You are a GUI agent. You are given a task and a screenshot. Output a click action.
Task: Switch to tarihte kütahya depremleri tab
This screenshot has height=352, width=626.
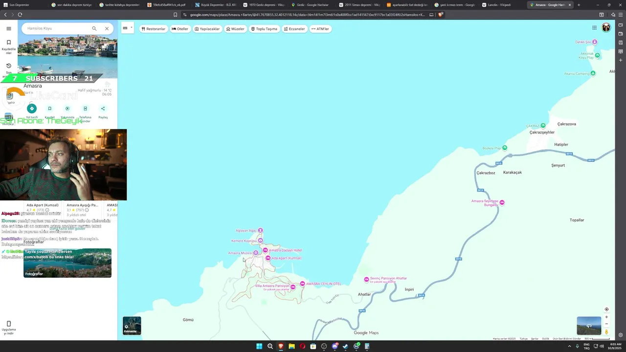(x=120, y=5)
